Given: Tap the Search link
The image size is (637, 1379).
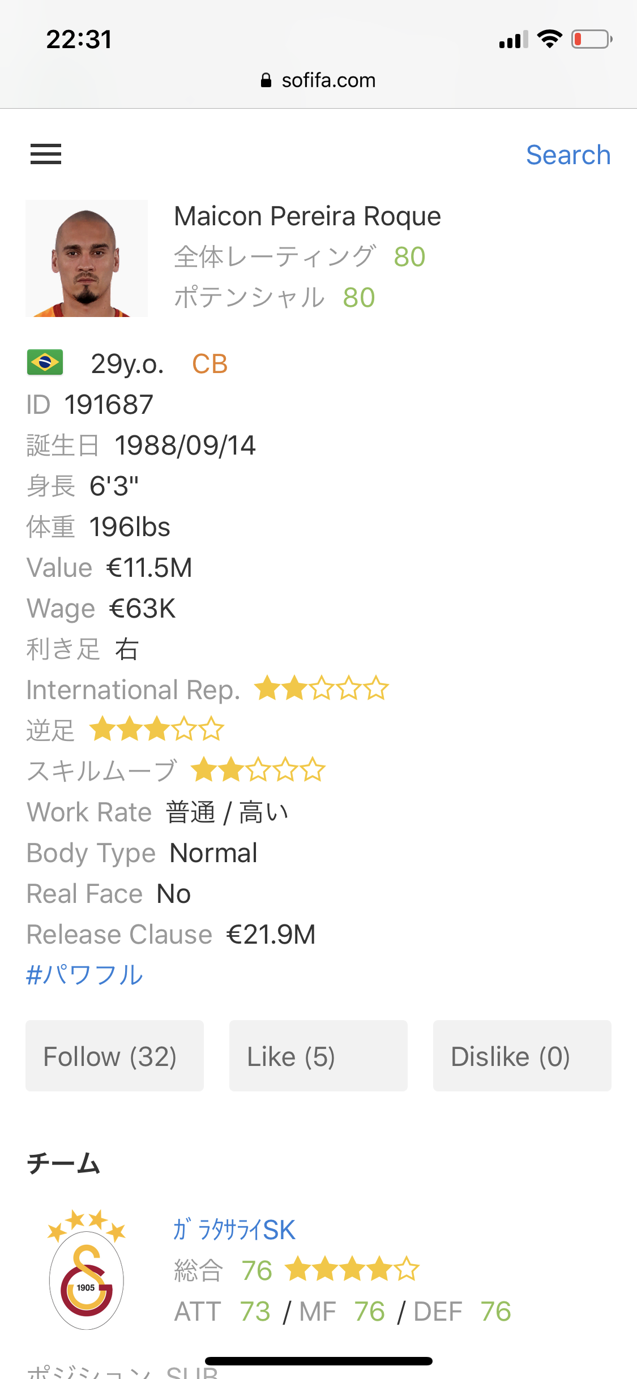Looking at the screenshot, I should click(568, 155).
